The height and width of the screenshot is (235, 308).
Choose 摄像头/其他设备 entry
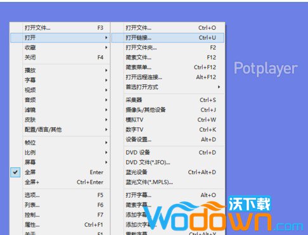click(x=168, y=110)
